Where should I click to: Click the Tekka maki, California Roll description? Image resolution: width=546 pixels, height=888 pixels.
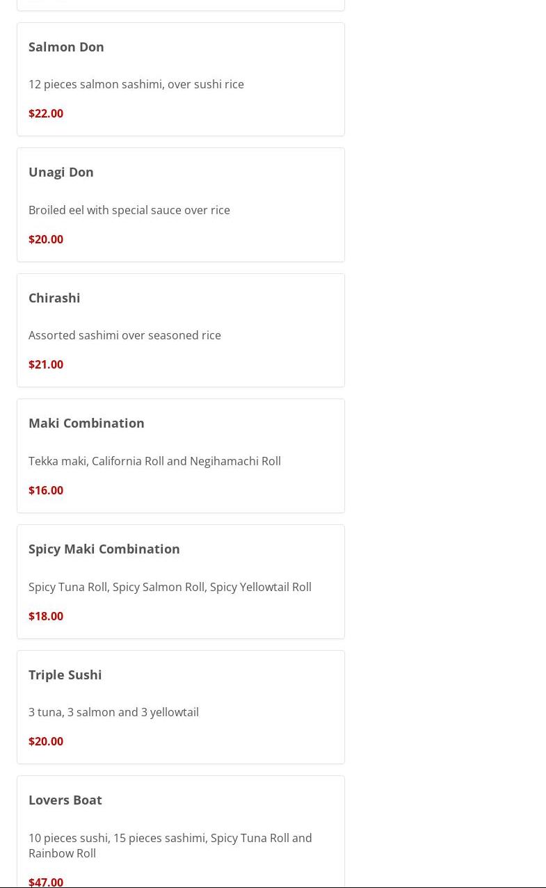click(x=154, y=461)
